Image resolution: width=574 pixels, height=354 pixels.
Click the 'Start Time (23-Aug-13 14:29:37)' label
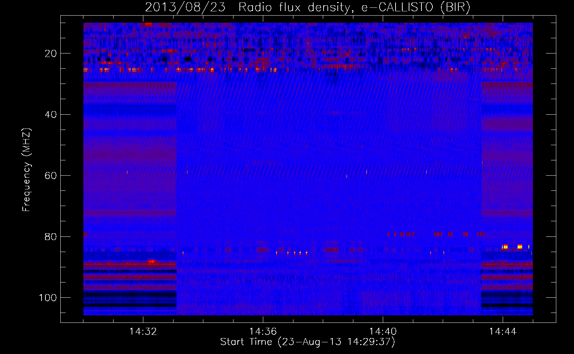(x=308, y=342)
